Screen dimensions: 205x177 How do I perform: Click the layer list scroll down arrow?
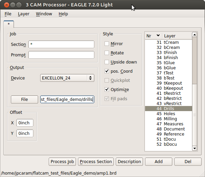click(194, 148)
